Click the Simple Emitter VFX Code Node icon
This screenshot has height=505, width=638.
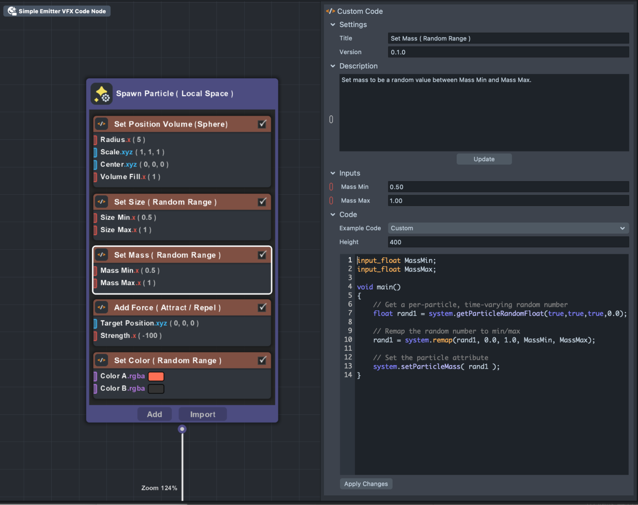point(12,11)
